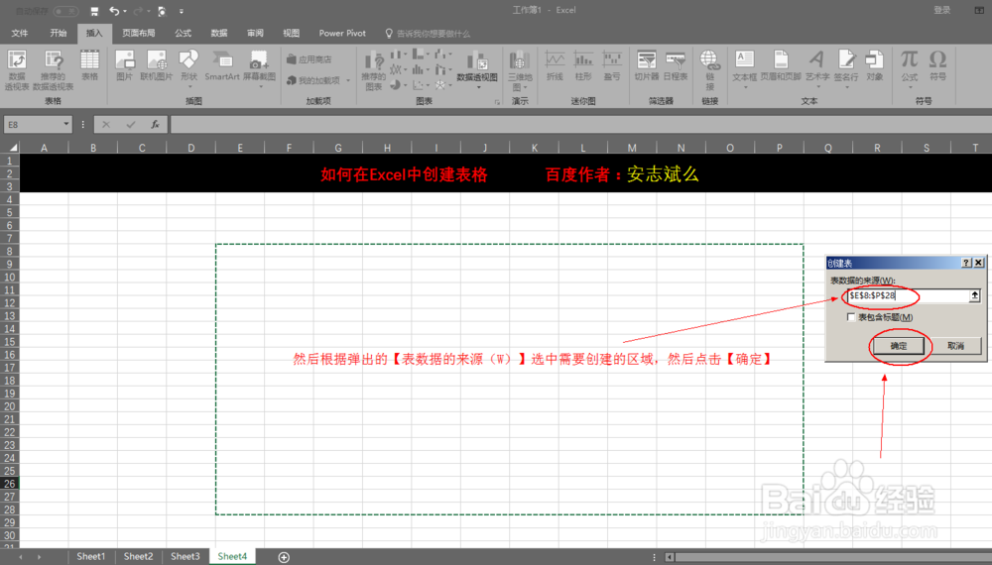Image resolution: width=992 pixels, height=565 pixels.
Task: Expand the pie chart type dropdown
Action: (406, 84)
